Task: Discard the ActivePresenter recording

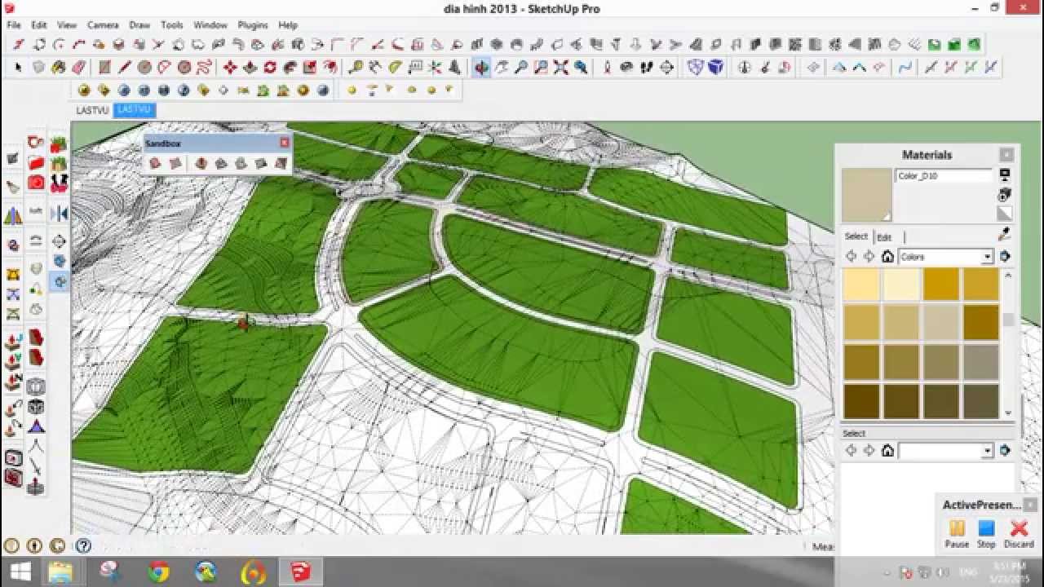Action: click(x=1018, y=534)
